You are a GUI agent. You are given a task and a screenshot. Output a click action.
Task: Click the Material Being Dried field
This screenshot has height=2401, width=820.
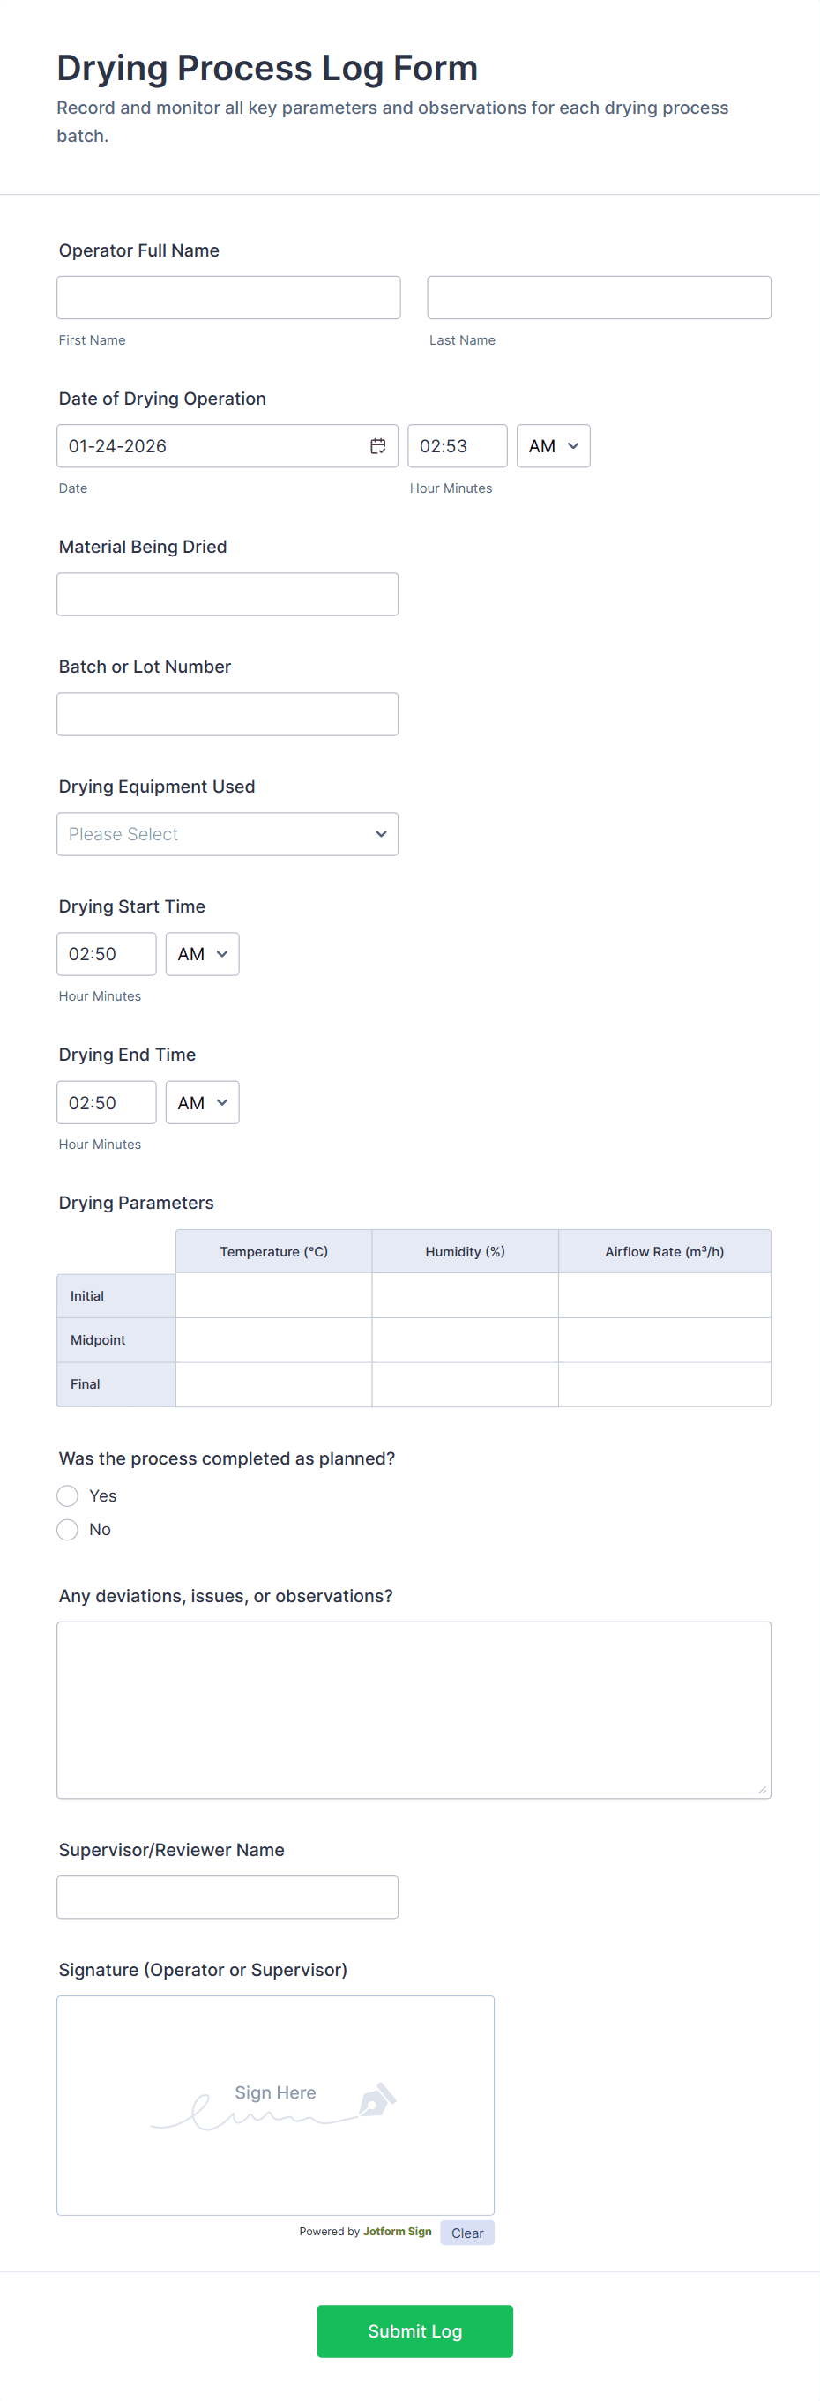(x=227, y=594)
